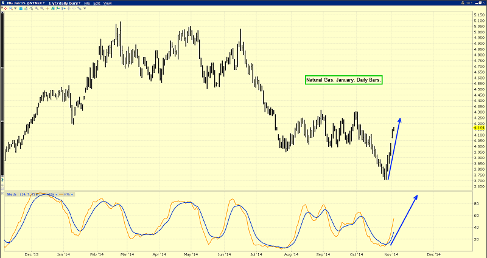
Task: Select the blue arrow in stochastic panel
Action: tap(404, 214)
